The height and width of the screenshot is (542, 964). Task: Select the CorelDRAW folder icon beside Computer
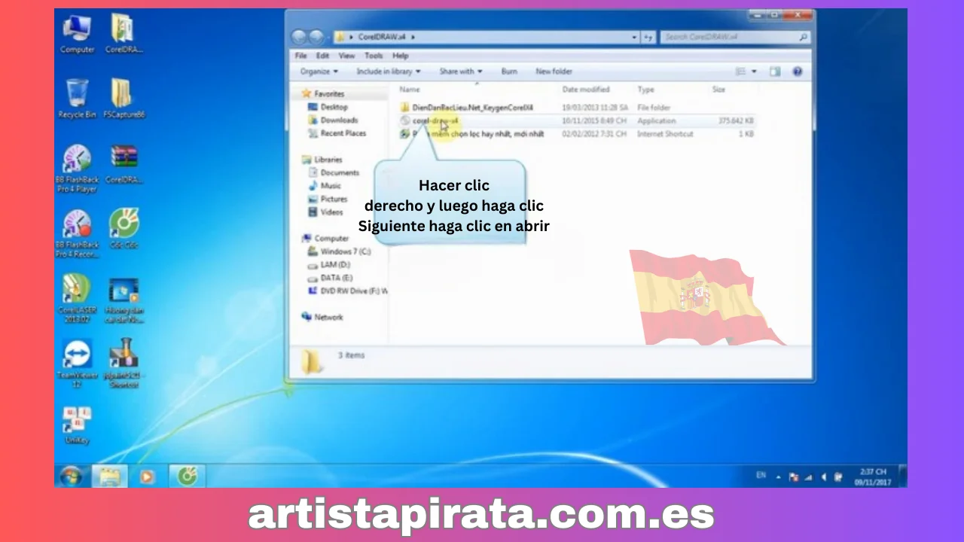point(124,34)
